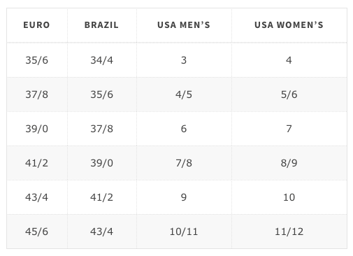Screen dimensions: 353x256
Task: Select the BRAZIL column header
Action: [x=101, y=25]
